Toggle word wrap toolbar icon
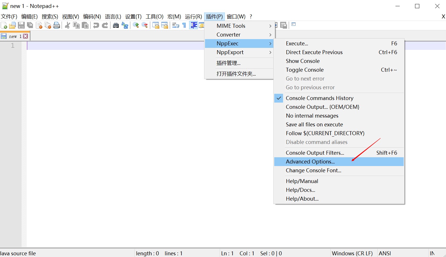This screenshot has width=446, height=257. [x=175, y=26]
